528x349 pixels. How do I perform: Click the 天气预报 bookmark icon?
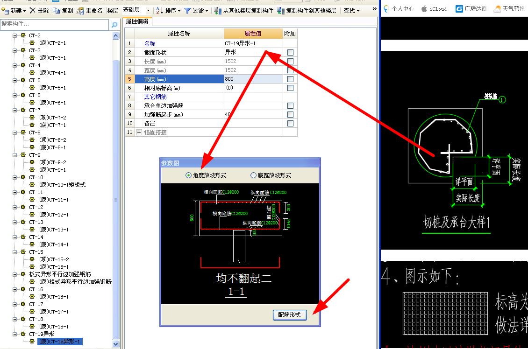tap(497, 9)
